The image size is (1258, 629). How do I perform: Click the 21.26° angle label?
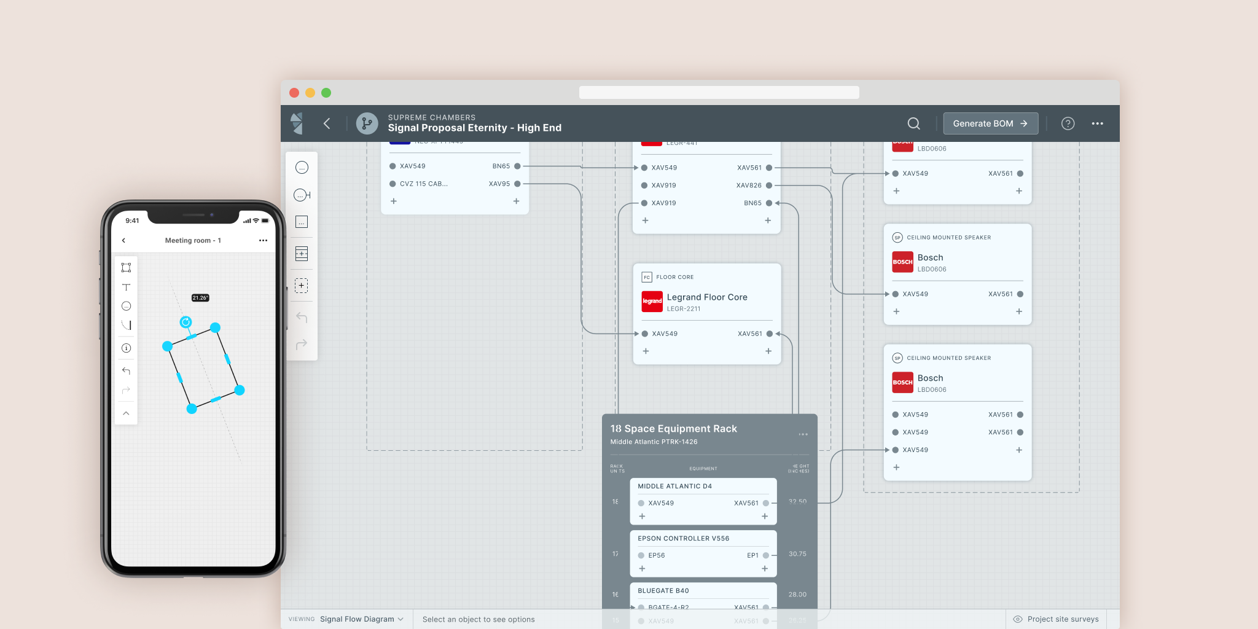pyautogui.click(x=200, y=298)
